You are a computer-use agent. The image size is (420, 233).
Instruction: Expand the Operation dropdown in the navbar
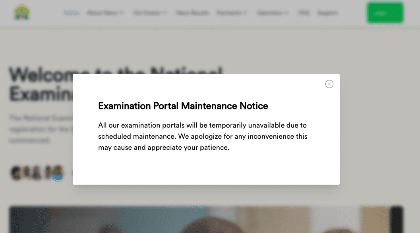click(271, 12)
